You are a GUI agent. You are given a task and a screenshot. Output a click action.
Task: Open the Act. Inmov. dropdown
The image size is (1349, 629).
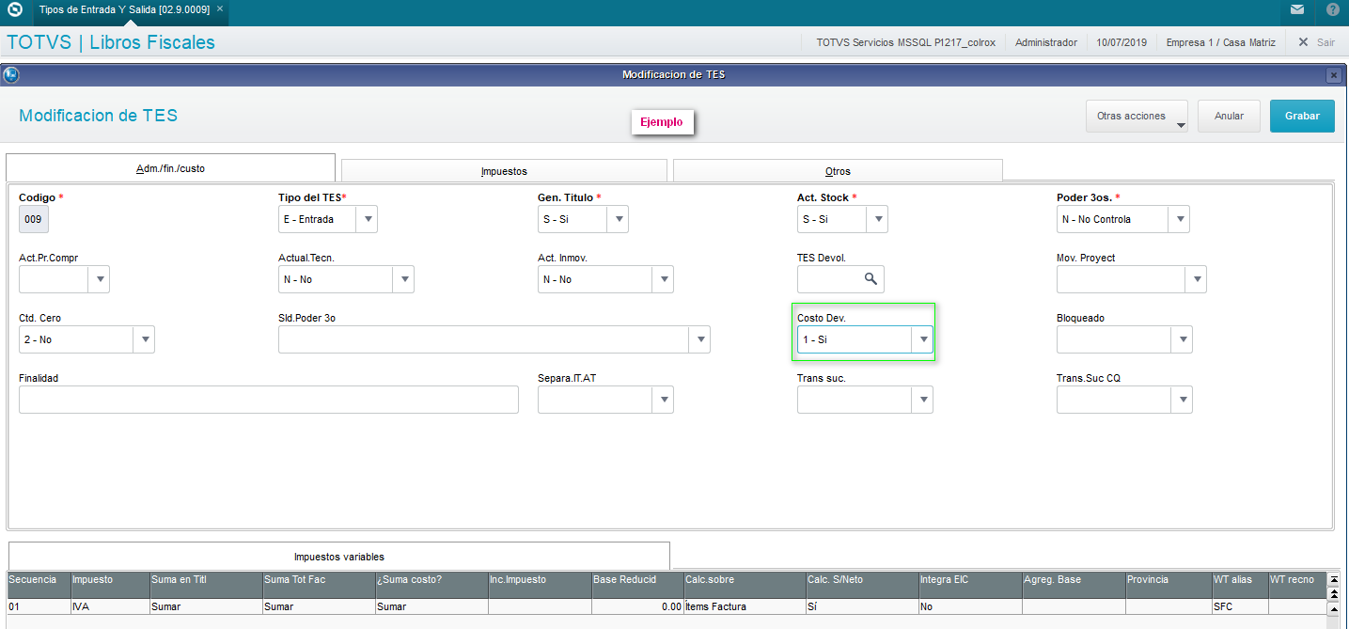(x=663, y=279)
